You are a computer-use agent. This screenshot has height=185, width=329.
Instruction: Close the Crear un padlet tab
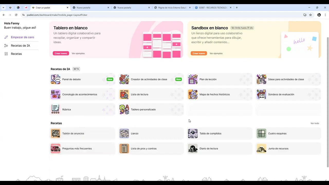click(67, 8)
